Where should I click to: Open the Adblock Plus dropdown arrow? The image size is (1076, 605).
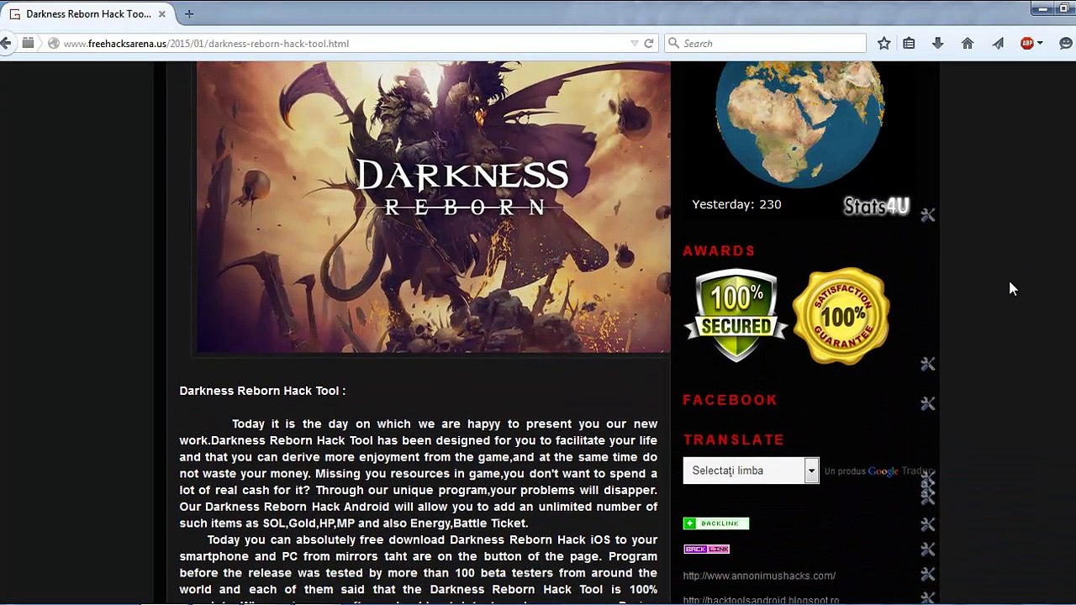point(1040,43)
